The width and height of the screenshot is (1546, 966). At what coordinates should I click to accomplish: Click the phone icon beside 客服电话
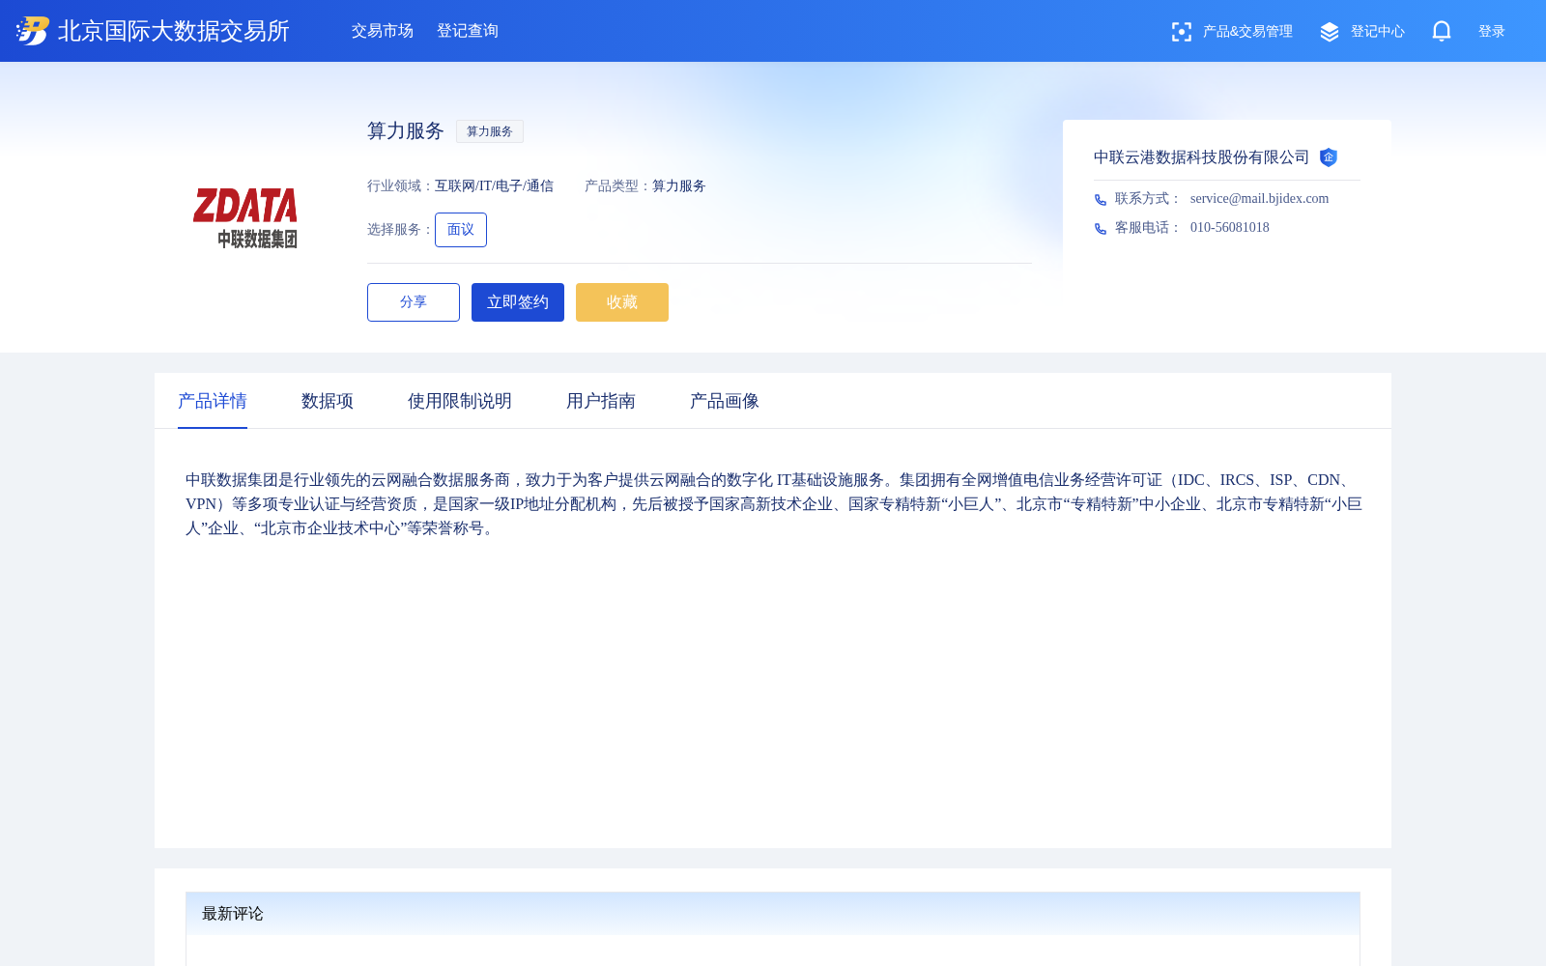(1101, 229)
